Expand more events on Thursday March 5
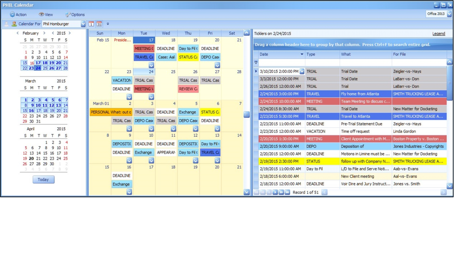 click(x=195, y=129)
